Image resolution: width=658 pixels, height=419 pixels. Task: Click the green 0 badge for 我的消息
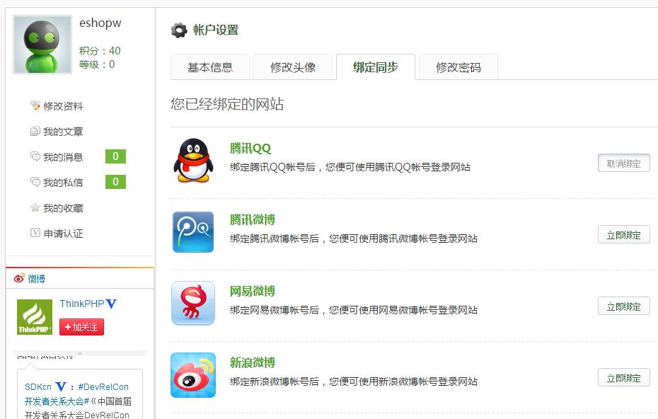click(115, 156)
